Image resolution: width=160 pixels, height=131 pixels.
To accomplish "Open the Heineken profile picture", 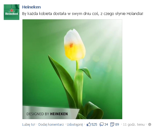I will 12,12.
